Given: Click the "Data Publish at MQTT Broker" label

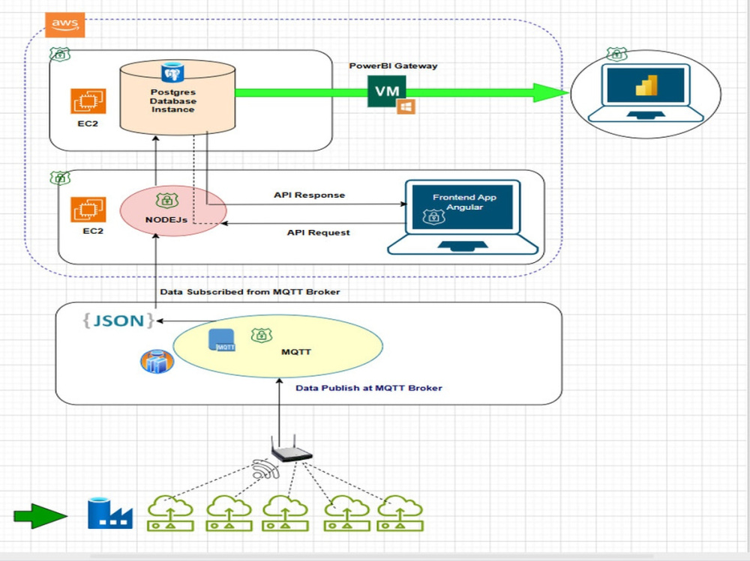Looking at the screenshot, I should 369,388.
